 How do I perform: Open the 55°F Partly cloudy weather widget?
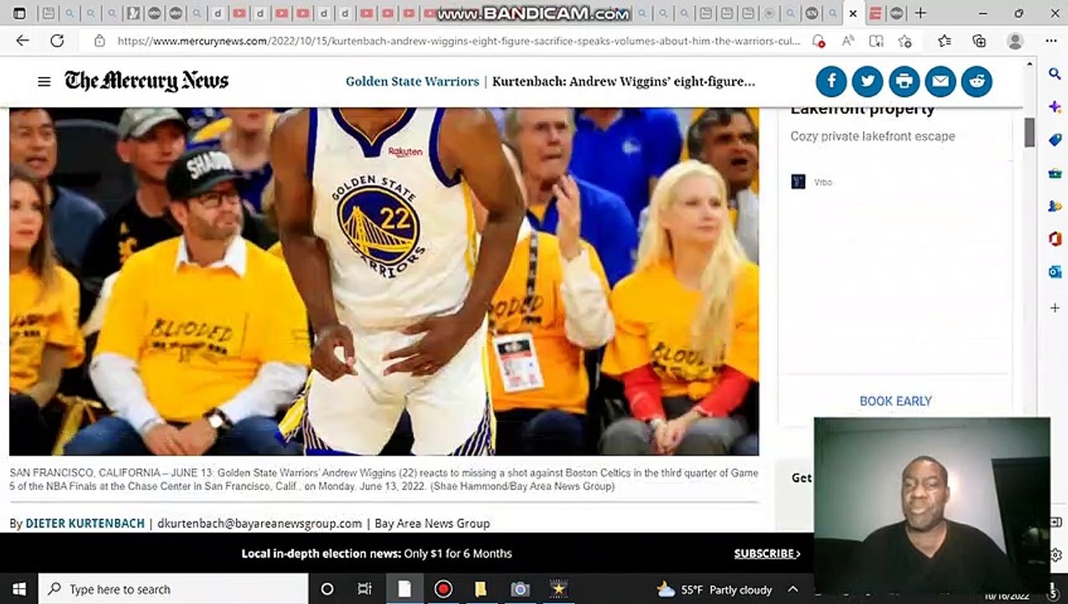pos(714,590)
